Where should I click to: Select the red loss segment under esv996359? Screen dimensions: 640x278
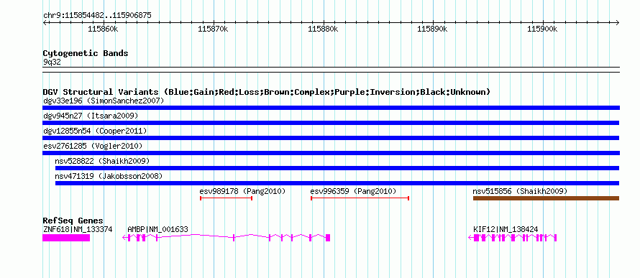[360, 198]
